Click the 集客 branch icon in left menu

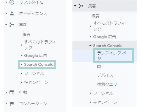click(x=12, y=25)
